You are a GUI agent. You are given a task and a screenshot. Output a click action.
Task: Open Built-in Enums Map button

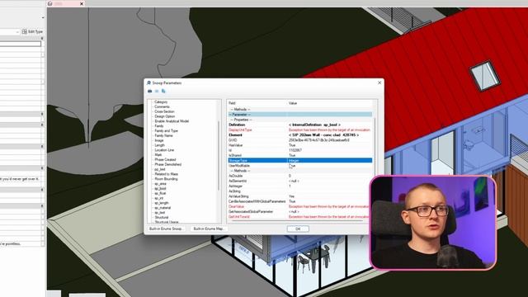209,229
